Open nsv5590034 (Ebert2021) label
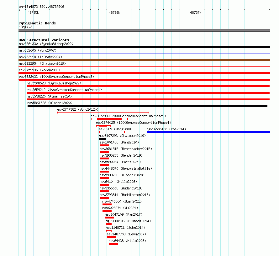 tap(120, 162)
